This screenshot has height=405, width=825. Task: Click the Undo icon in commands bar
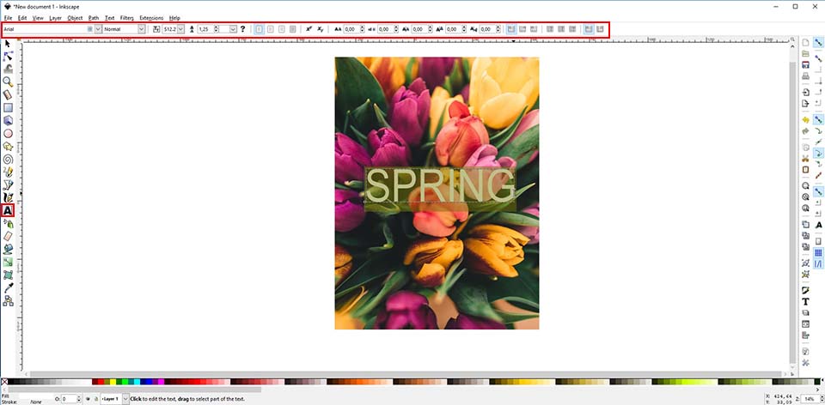(x=805, y=120)
